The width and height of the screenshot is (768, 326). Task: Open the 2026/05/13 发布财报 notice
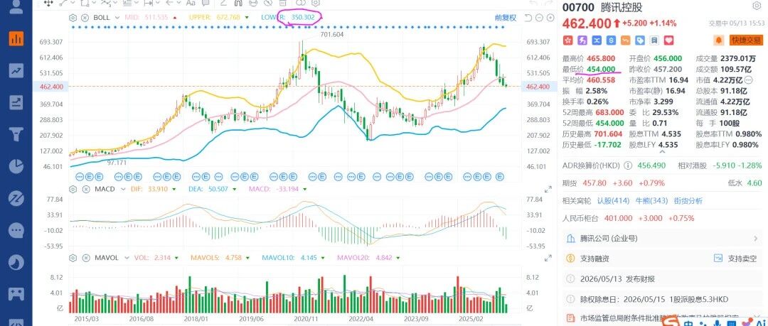pyautogui.click(x=663, y=279)
